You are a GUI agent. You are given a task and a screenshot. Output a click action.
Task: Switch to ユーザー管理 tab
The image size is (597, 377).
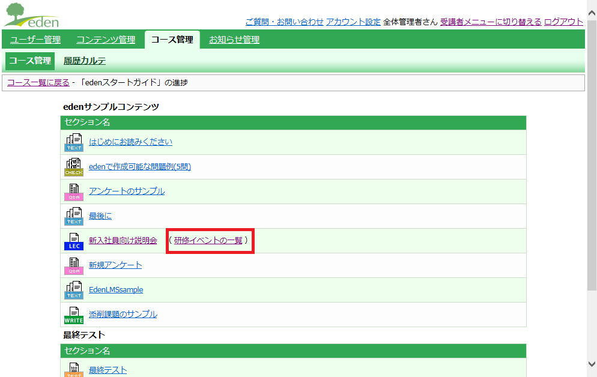35,40
